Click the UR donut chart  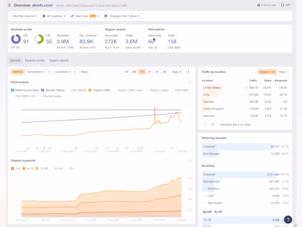tap(39, 39)
